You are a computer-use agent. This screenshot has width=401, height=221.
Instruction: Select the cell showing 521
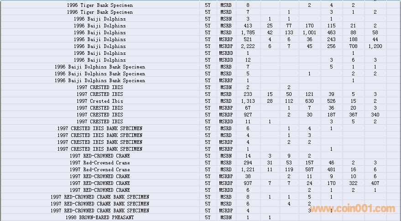[248, 39]
